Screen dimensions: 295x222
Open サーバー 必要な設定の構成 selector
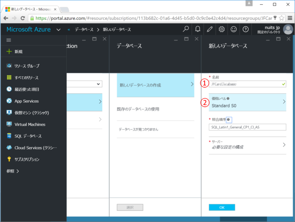[x=247, y=145]
